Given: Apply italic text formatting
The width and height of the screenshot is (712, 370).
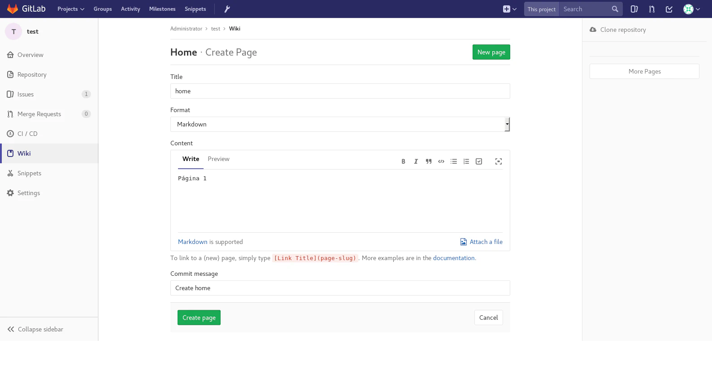Looking at the screenshot, I should point(416,161).
